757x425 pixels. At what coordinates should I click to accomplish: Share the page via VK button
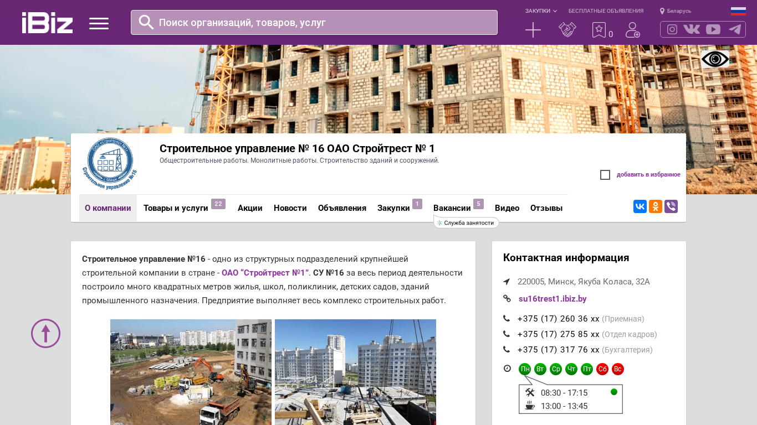(640, 206)
